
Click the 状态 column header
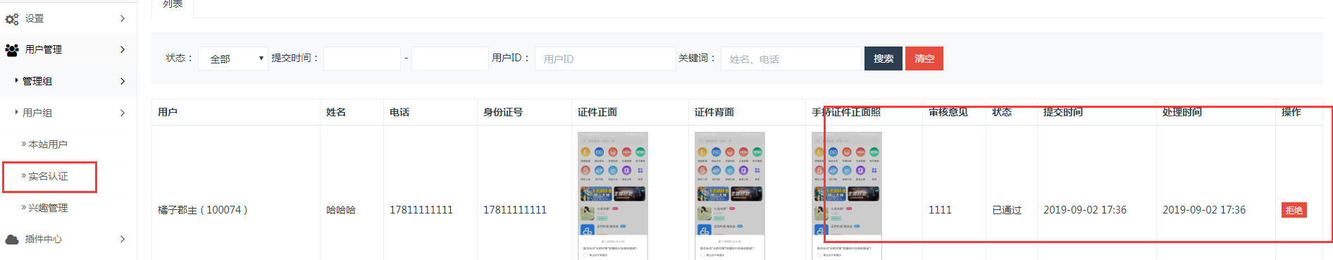(1002, 112)
